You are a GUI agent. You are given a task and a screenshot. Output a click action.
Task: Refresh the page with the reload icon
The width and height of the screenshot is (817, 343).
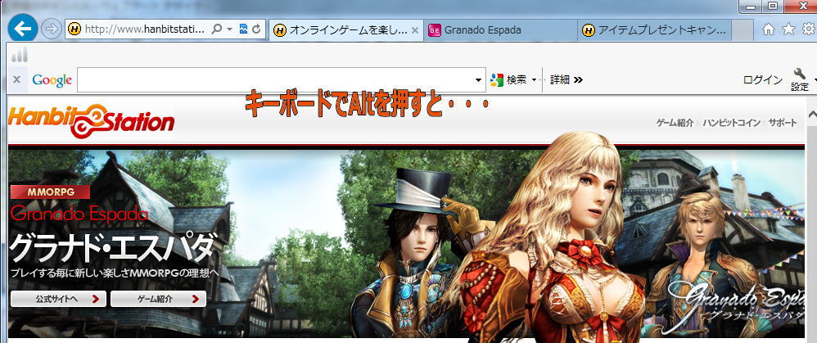[x=256, y=29]
